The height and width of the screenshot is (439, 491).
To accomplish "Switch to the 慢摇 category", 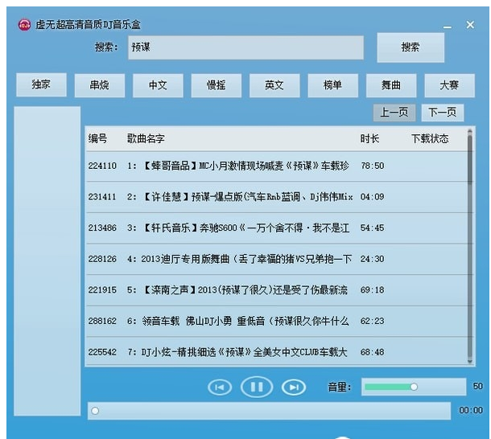I will click(x=217, y=85).
